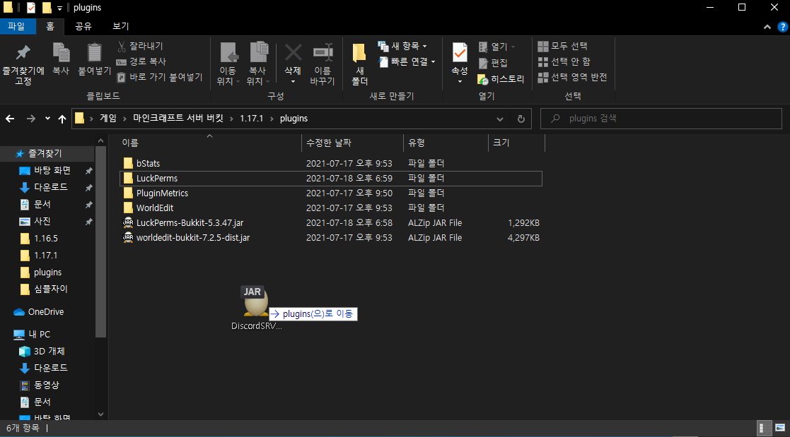Go back with the back arrow
Screen dimensions: 790x437
[10, 119]
